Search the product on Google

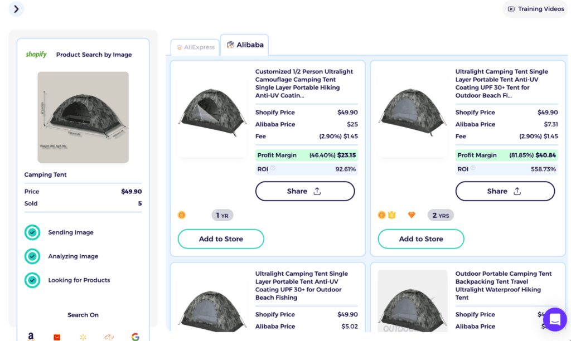point(136,337)
